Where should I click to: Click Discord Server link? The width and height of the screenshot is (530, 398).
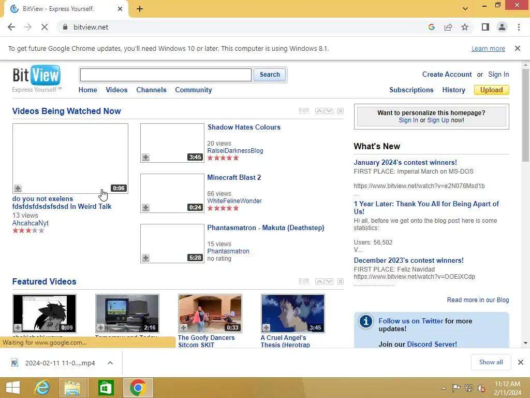432,344
